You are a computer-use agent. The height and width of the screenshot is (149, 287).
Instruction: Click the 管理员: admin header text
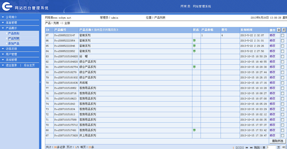[109, 18]
